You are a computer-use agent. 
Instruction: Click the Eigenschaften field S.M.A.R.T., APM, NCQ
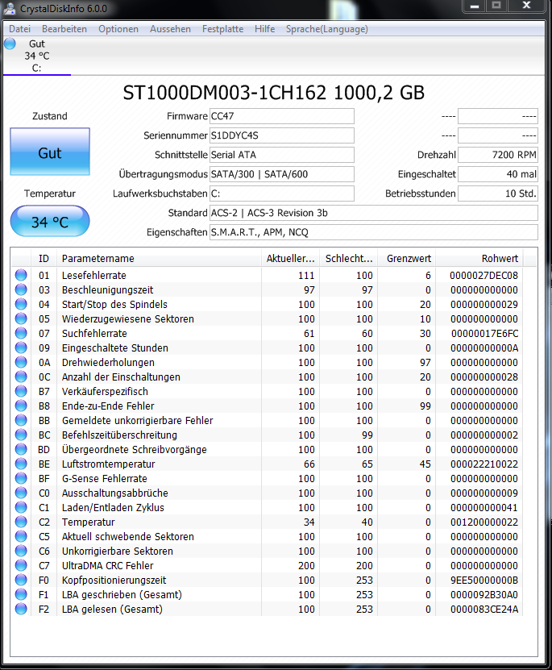click(x=374, y=232)
